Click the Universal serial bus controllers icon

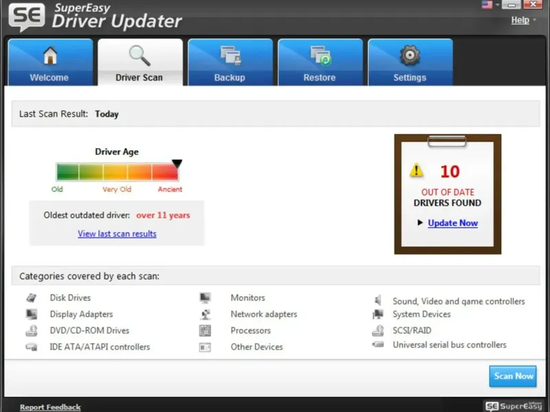[377, 345]
